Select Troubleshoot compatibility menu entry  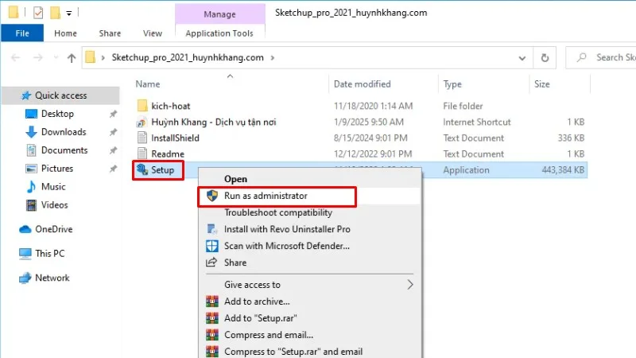click(x=277, y=212)
